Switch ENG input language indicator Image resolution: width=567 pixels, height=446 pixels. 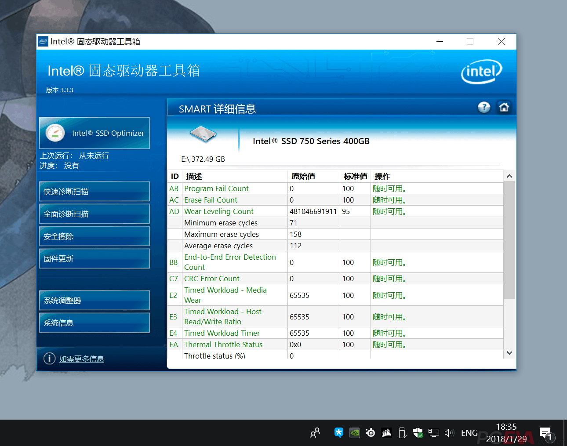469,433
